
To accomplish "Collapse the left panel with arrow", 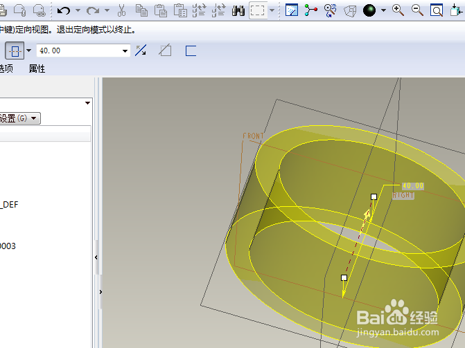I will [96, 257].
